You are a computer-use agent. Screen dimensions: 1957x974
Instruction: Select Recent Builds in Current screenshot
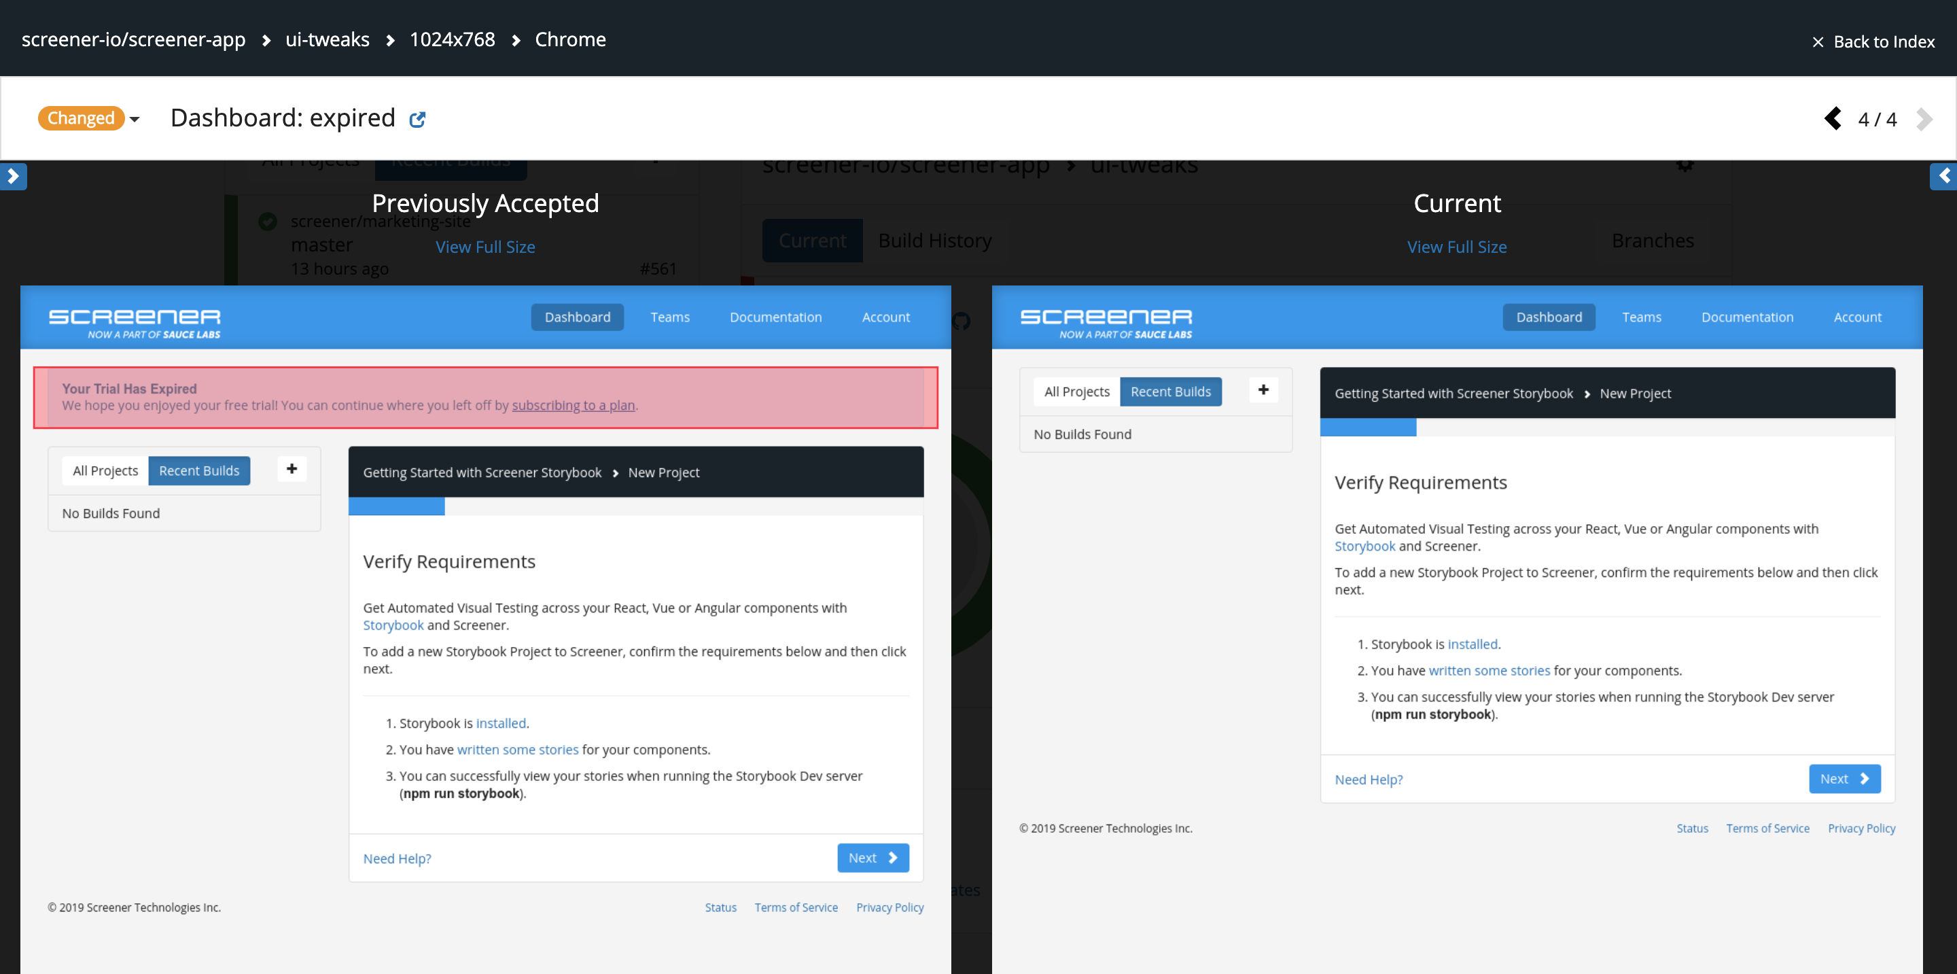click(1171, 392)
